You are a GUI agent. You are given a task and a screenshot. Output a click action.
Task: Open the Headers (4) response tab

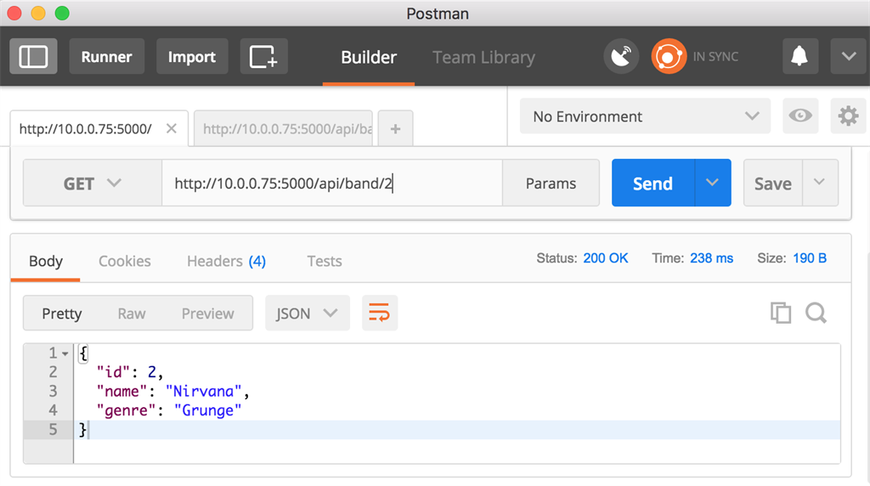226,261
